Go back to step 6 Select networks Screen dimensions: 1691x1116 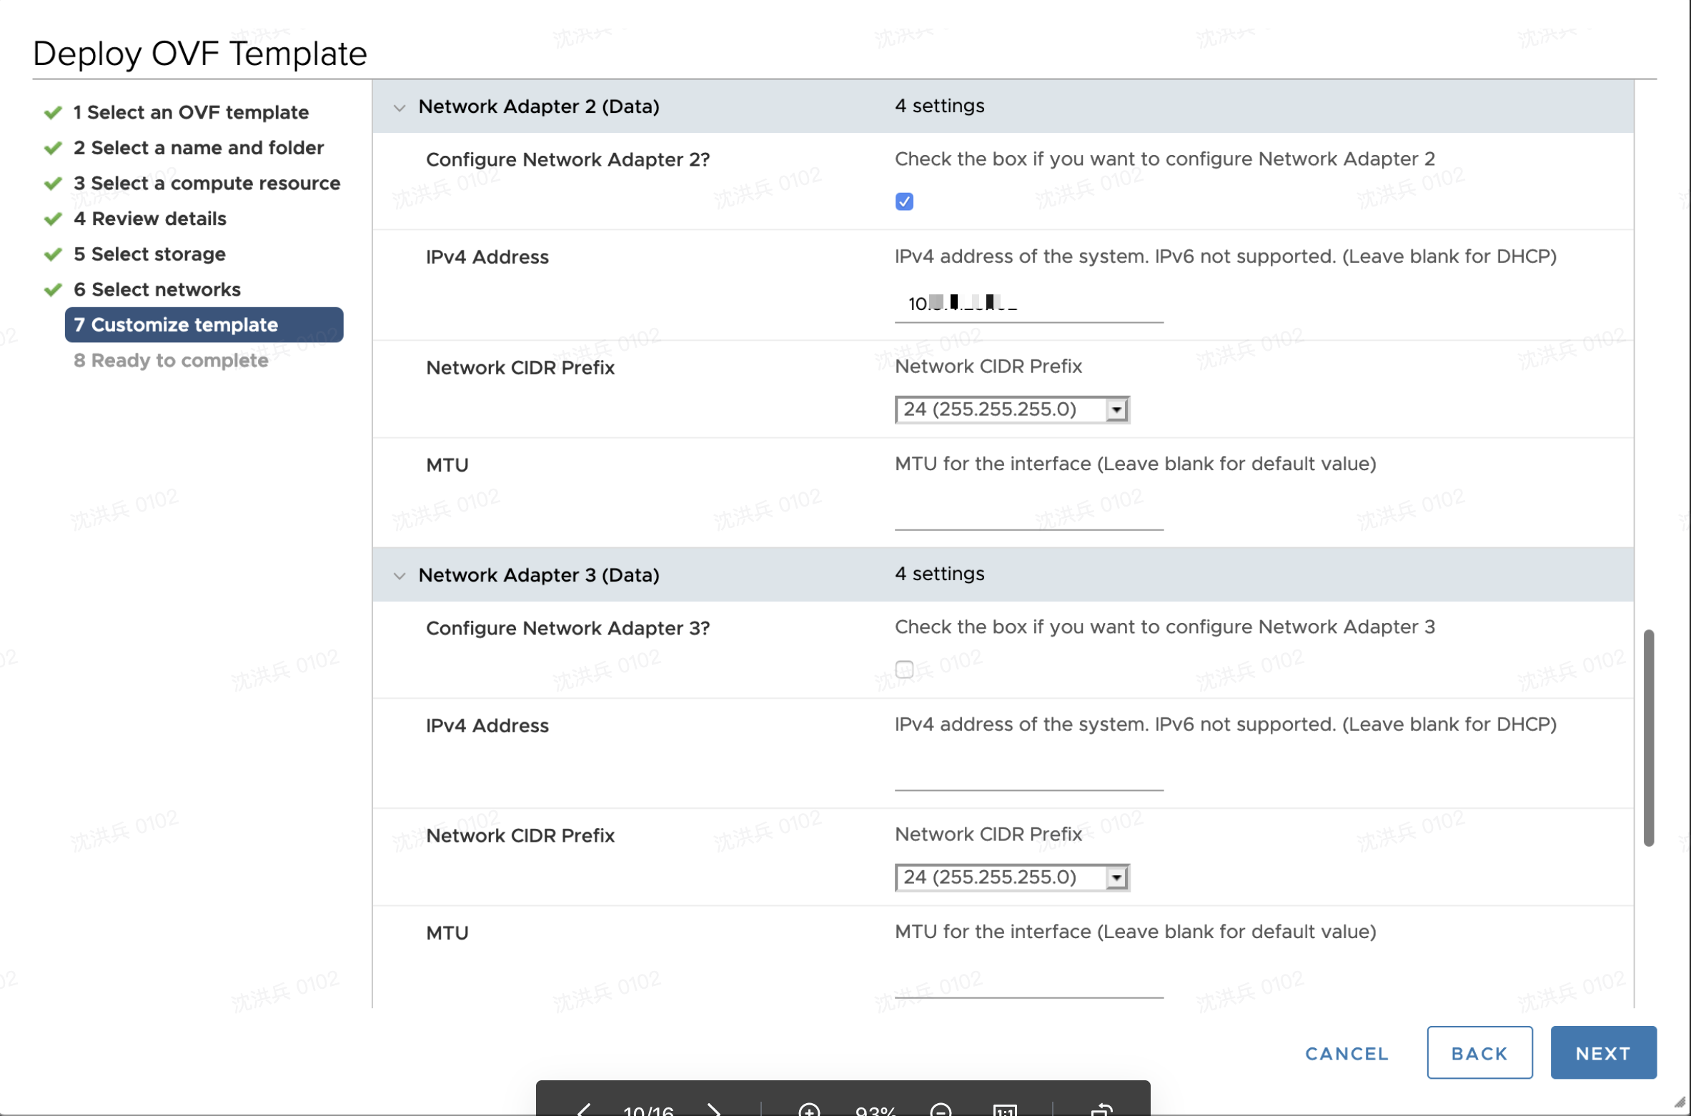pyautogui.click(x=157, y=289)
